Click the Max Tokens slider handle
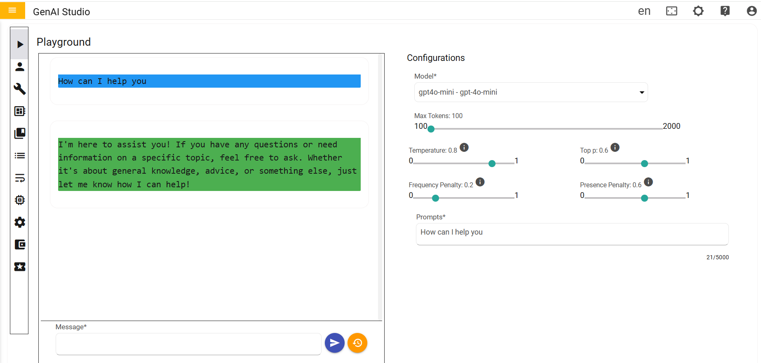The width and height of the screenshot is (761, 363). (x=431, y=129)
